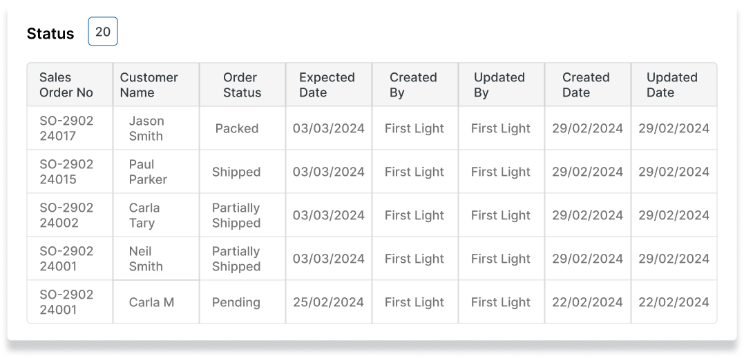744x358 pixels.
Task: Click customer name Paul Parker
Action: pos(148,172)
